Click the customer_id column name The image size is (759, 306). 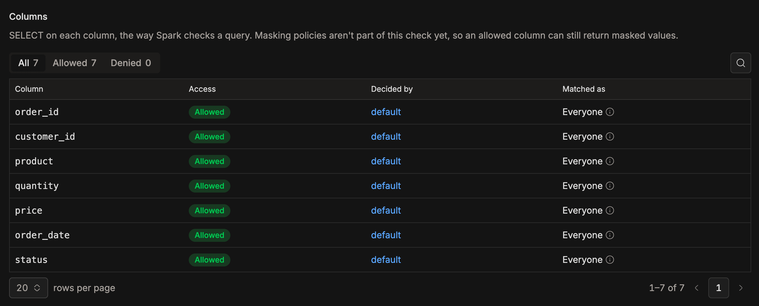(x=45, y=137)
